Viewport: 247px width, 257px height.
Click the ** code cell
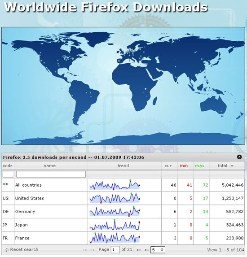[5, 184]
